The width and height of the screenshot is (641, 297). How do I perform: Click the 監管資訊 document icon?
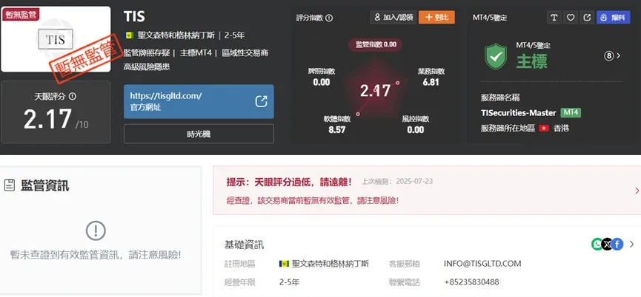[x=9, y=185]
